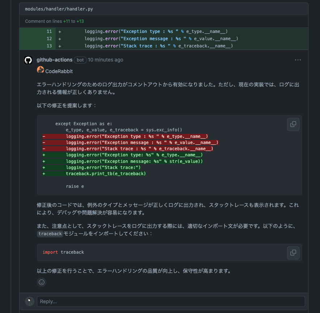
Task: Click the GitHub Actions octocat avatar
Action: (x=28, y=60)
